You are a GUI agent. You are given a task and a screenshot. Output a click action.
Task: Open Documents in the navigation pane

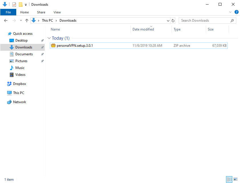(24, 54)
